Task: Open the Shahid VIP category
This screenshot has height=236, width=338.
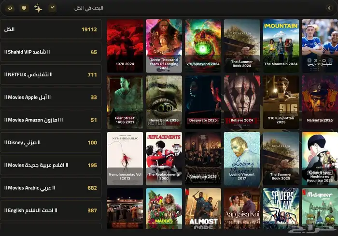Action: [51, 52]
